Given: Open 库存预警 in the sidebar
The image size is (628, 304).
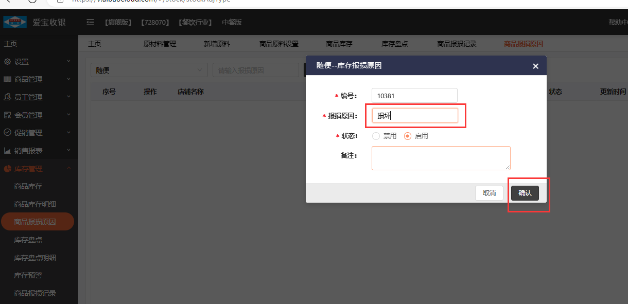Looking at the screenshot, I should tap(28, 276).
